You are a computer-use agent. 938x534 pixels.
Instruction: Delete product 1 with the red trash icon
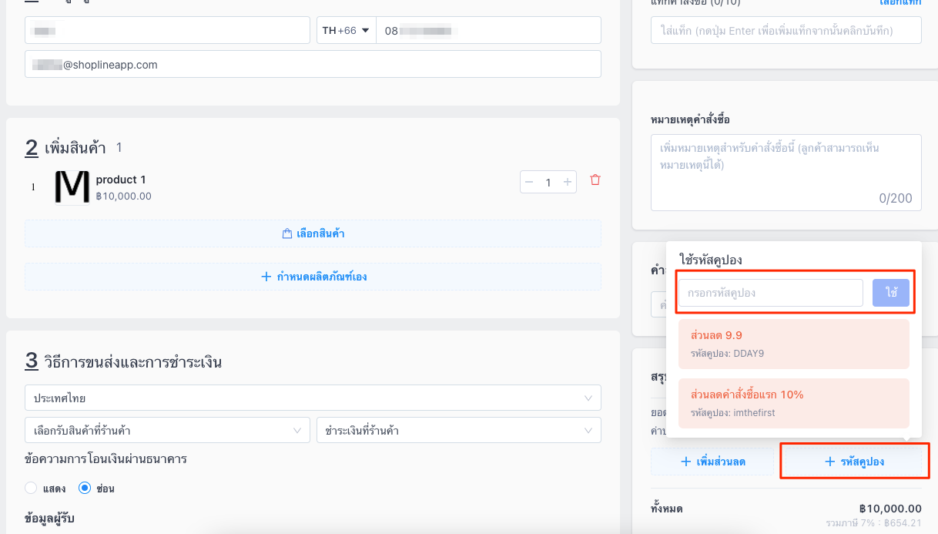595,180
